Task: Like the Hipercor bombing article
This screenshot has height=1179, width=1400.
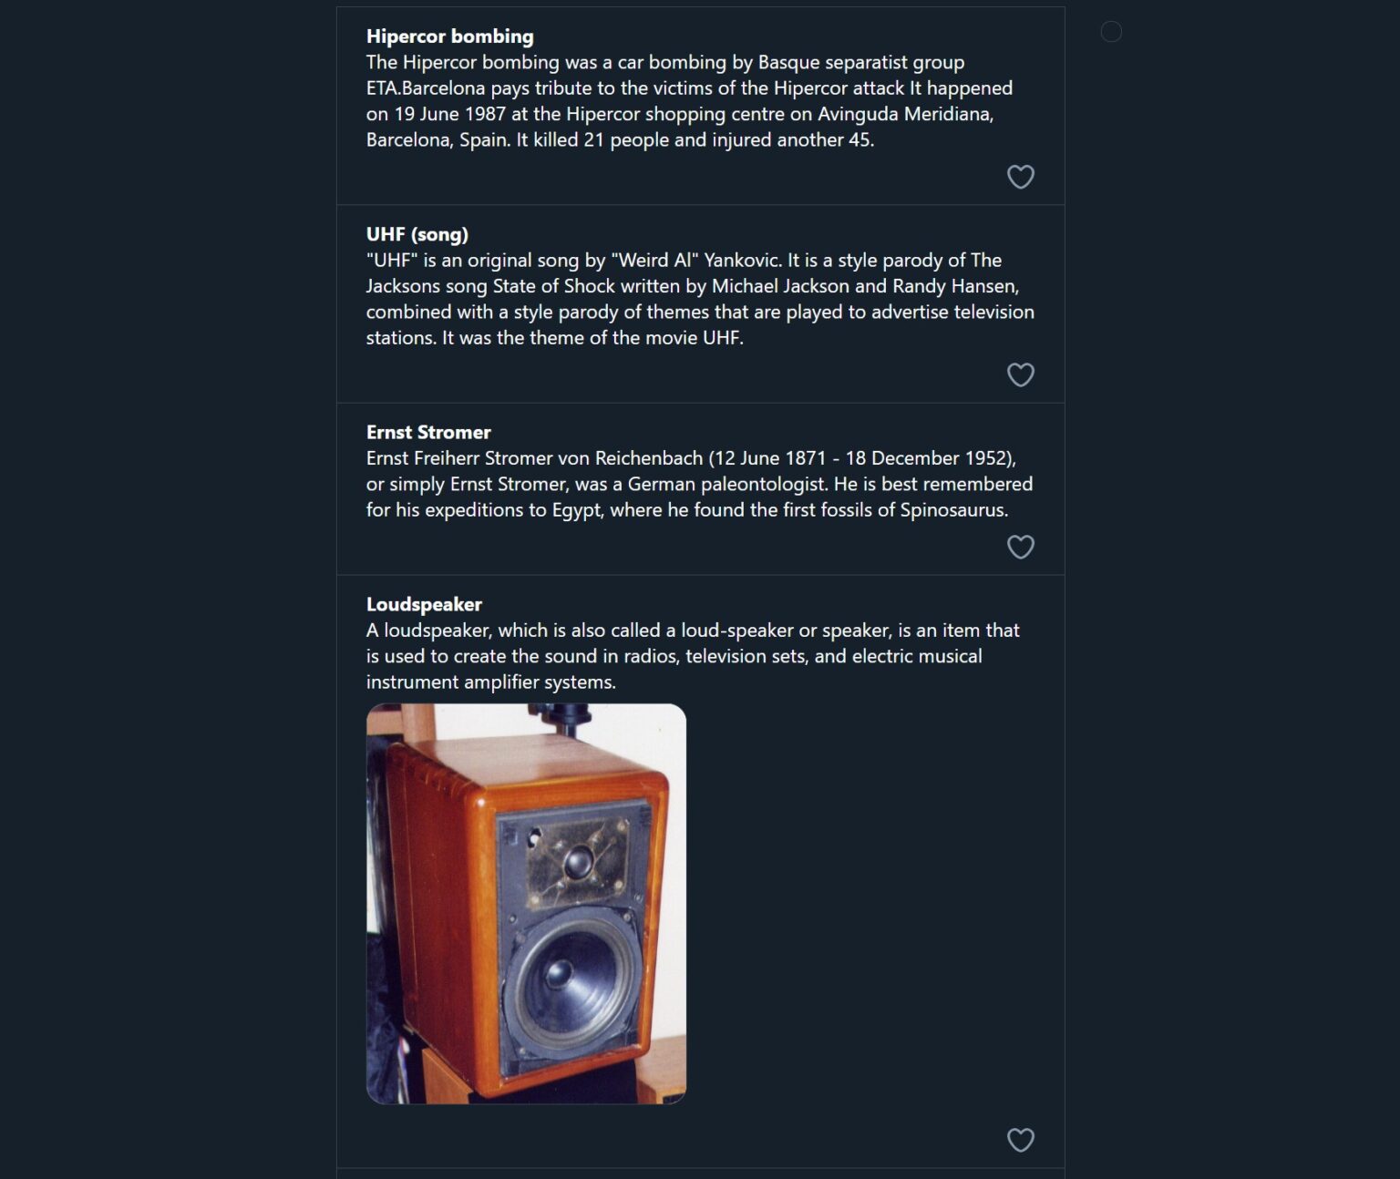Action: pyautogui.click(x=1020, y=177)
